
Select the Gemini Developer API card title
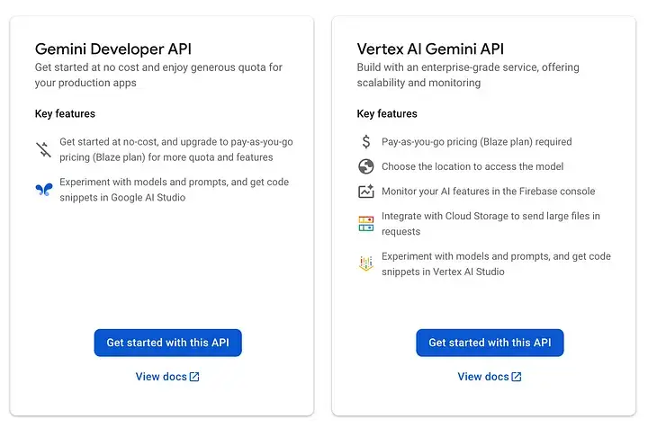(x=113, y=49)
